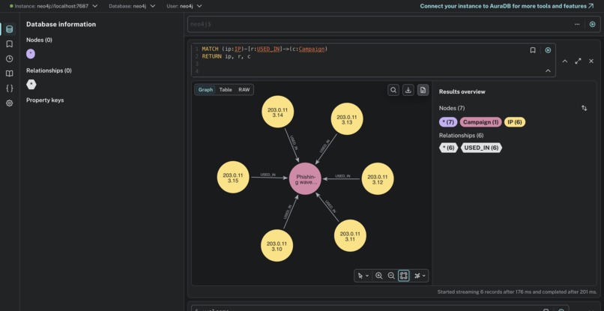Click the relationships chip in Database information
The height and width of the screenshot is (311, 604).
[31, 85]
